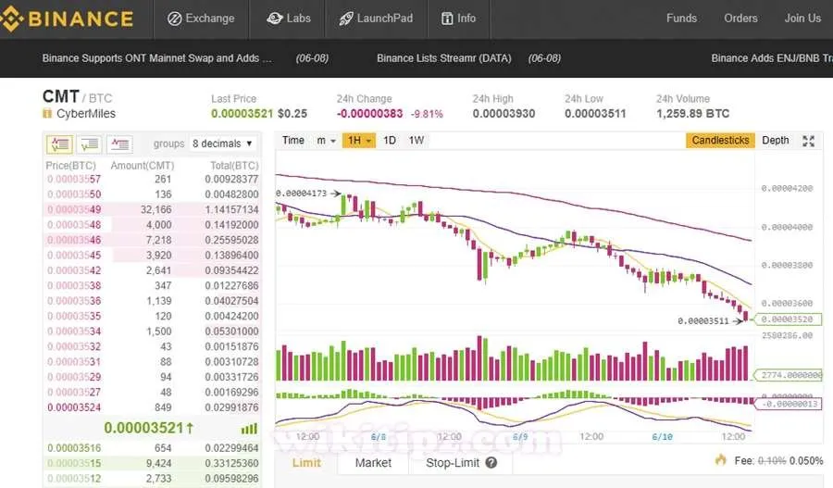Select sell order at price 0.00003557
The width and height of the screenshot is (833, 488).
[x=152, y=179]
